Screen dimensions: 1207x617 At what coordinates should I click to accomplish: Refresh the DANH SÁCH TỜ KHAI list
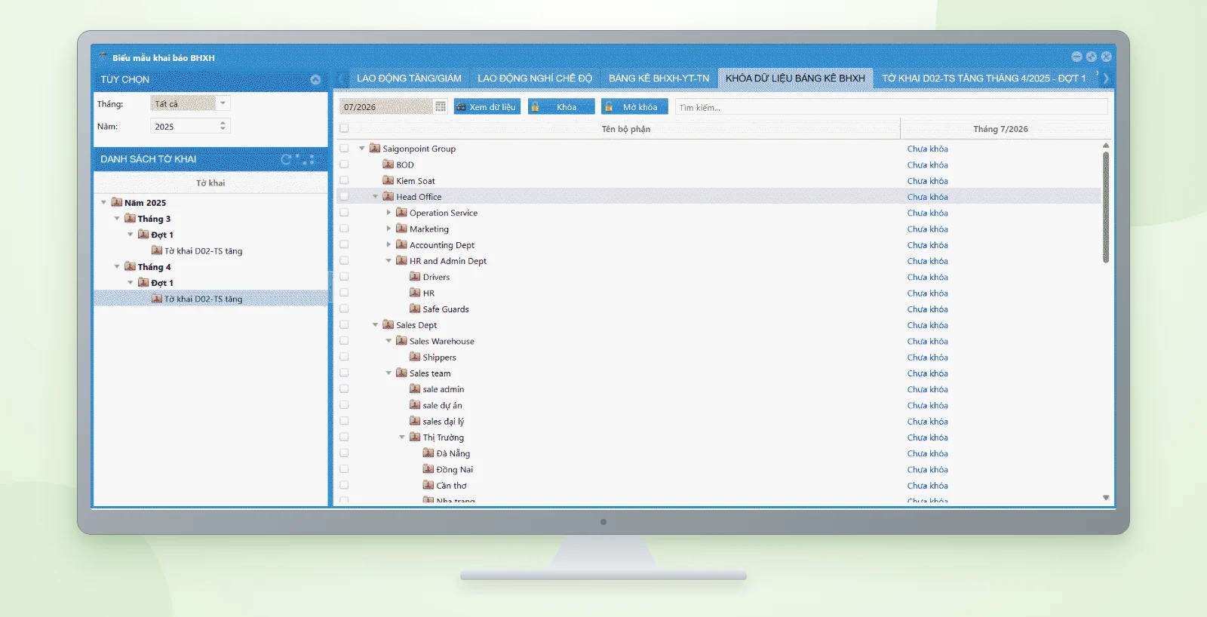(286, 159)
